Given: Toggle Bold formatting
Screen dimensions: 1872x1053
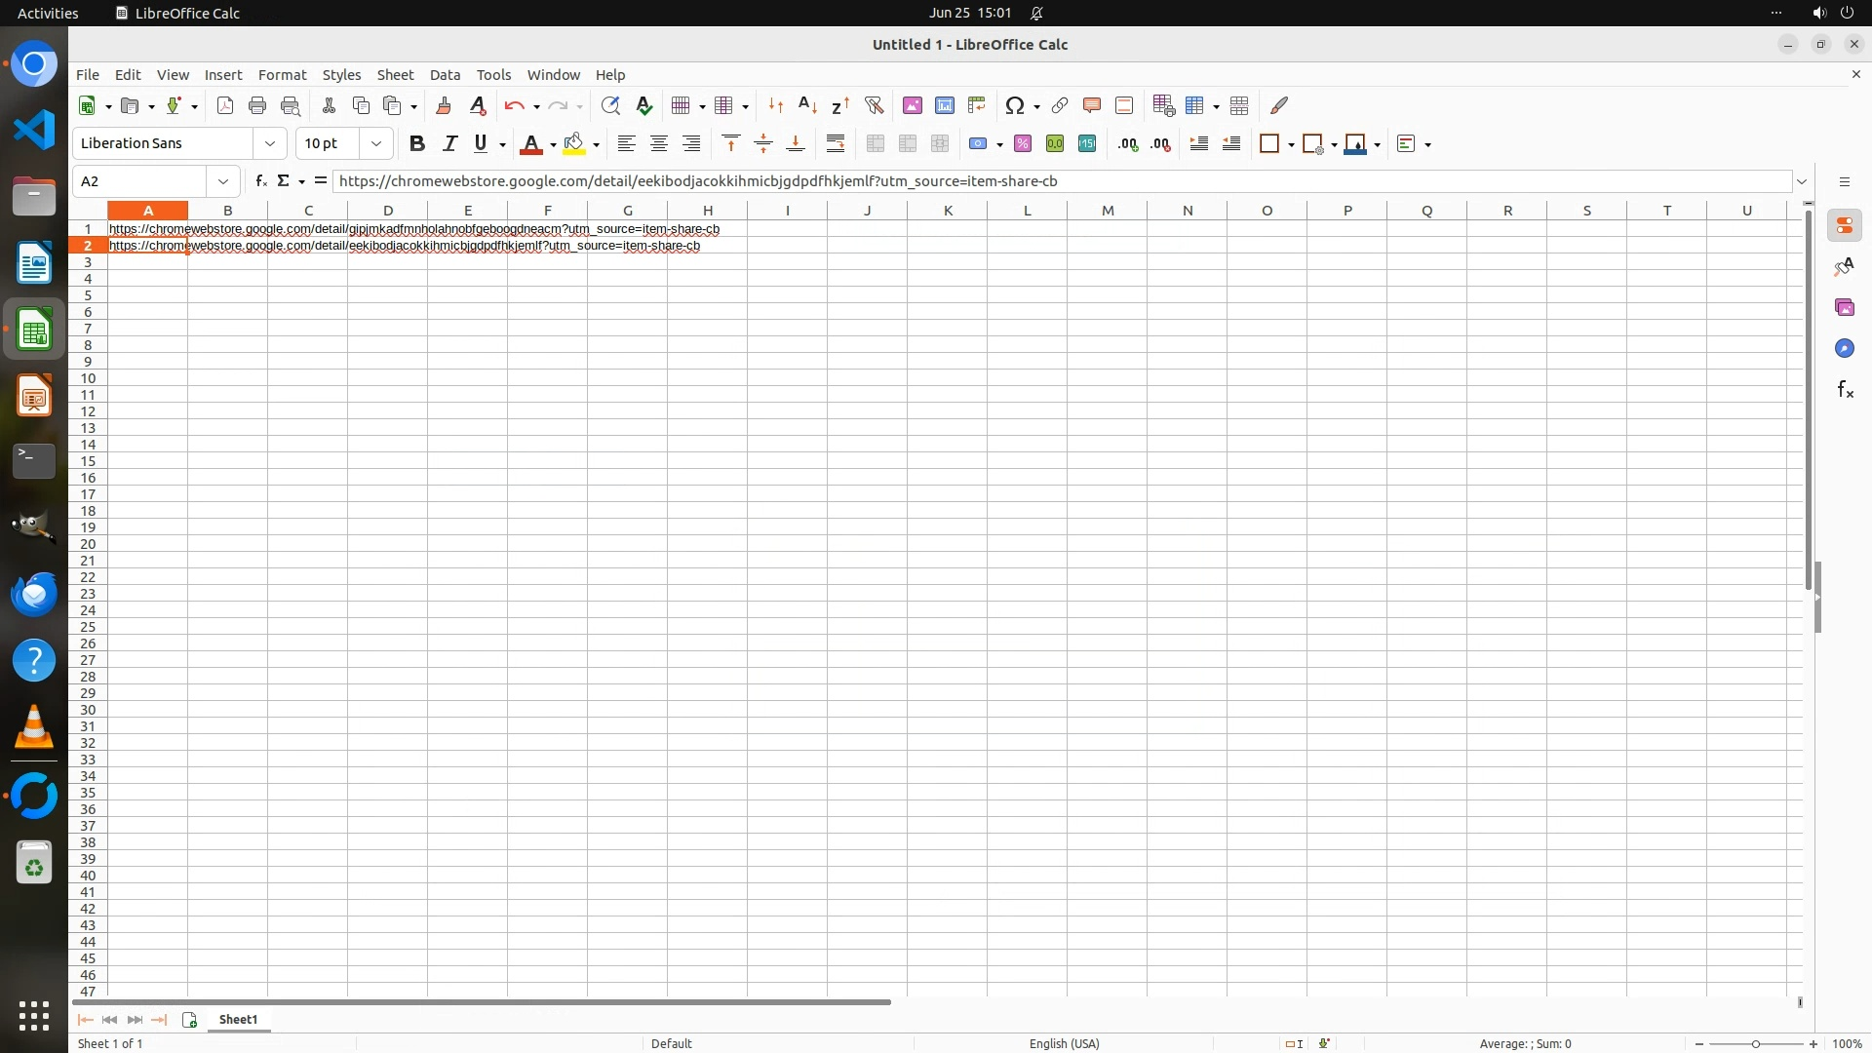Looking at the screenshot, I should coord(417,143).
